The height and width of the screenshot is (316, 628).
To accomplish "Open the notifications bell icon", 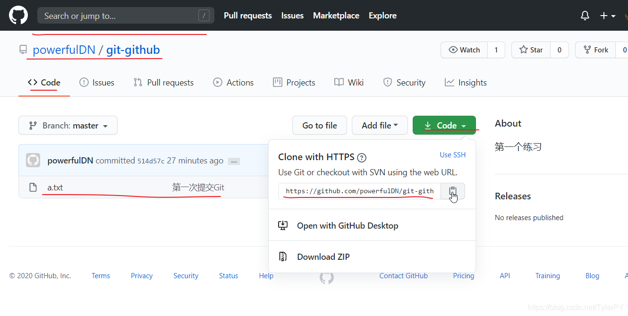I will [x=585, y=16].
